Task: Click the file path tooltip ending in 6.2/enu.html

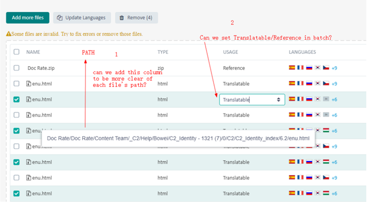Action: click(178, 139)
